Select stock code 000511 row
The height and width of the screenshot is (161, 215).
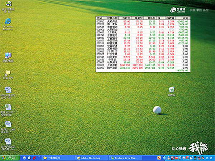point(143,43)
